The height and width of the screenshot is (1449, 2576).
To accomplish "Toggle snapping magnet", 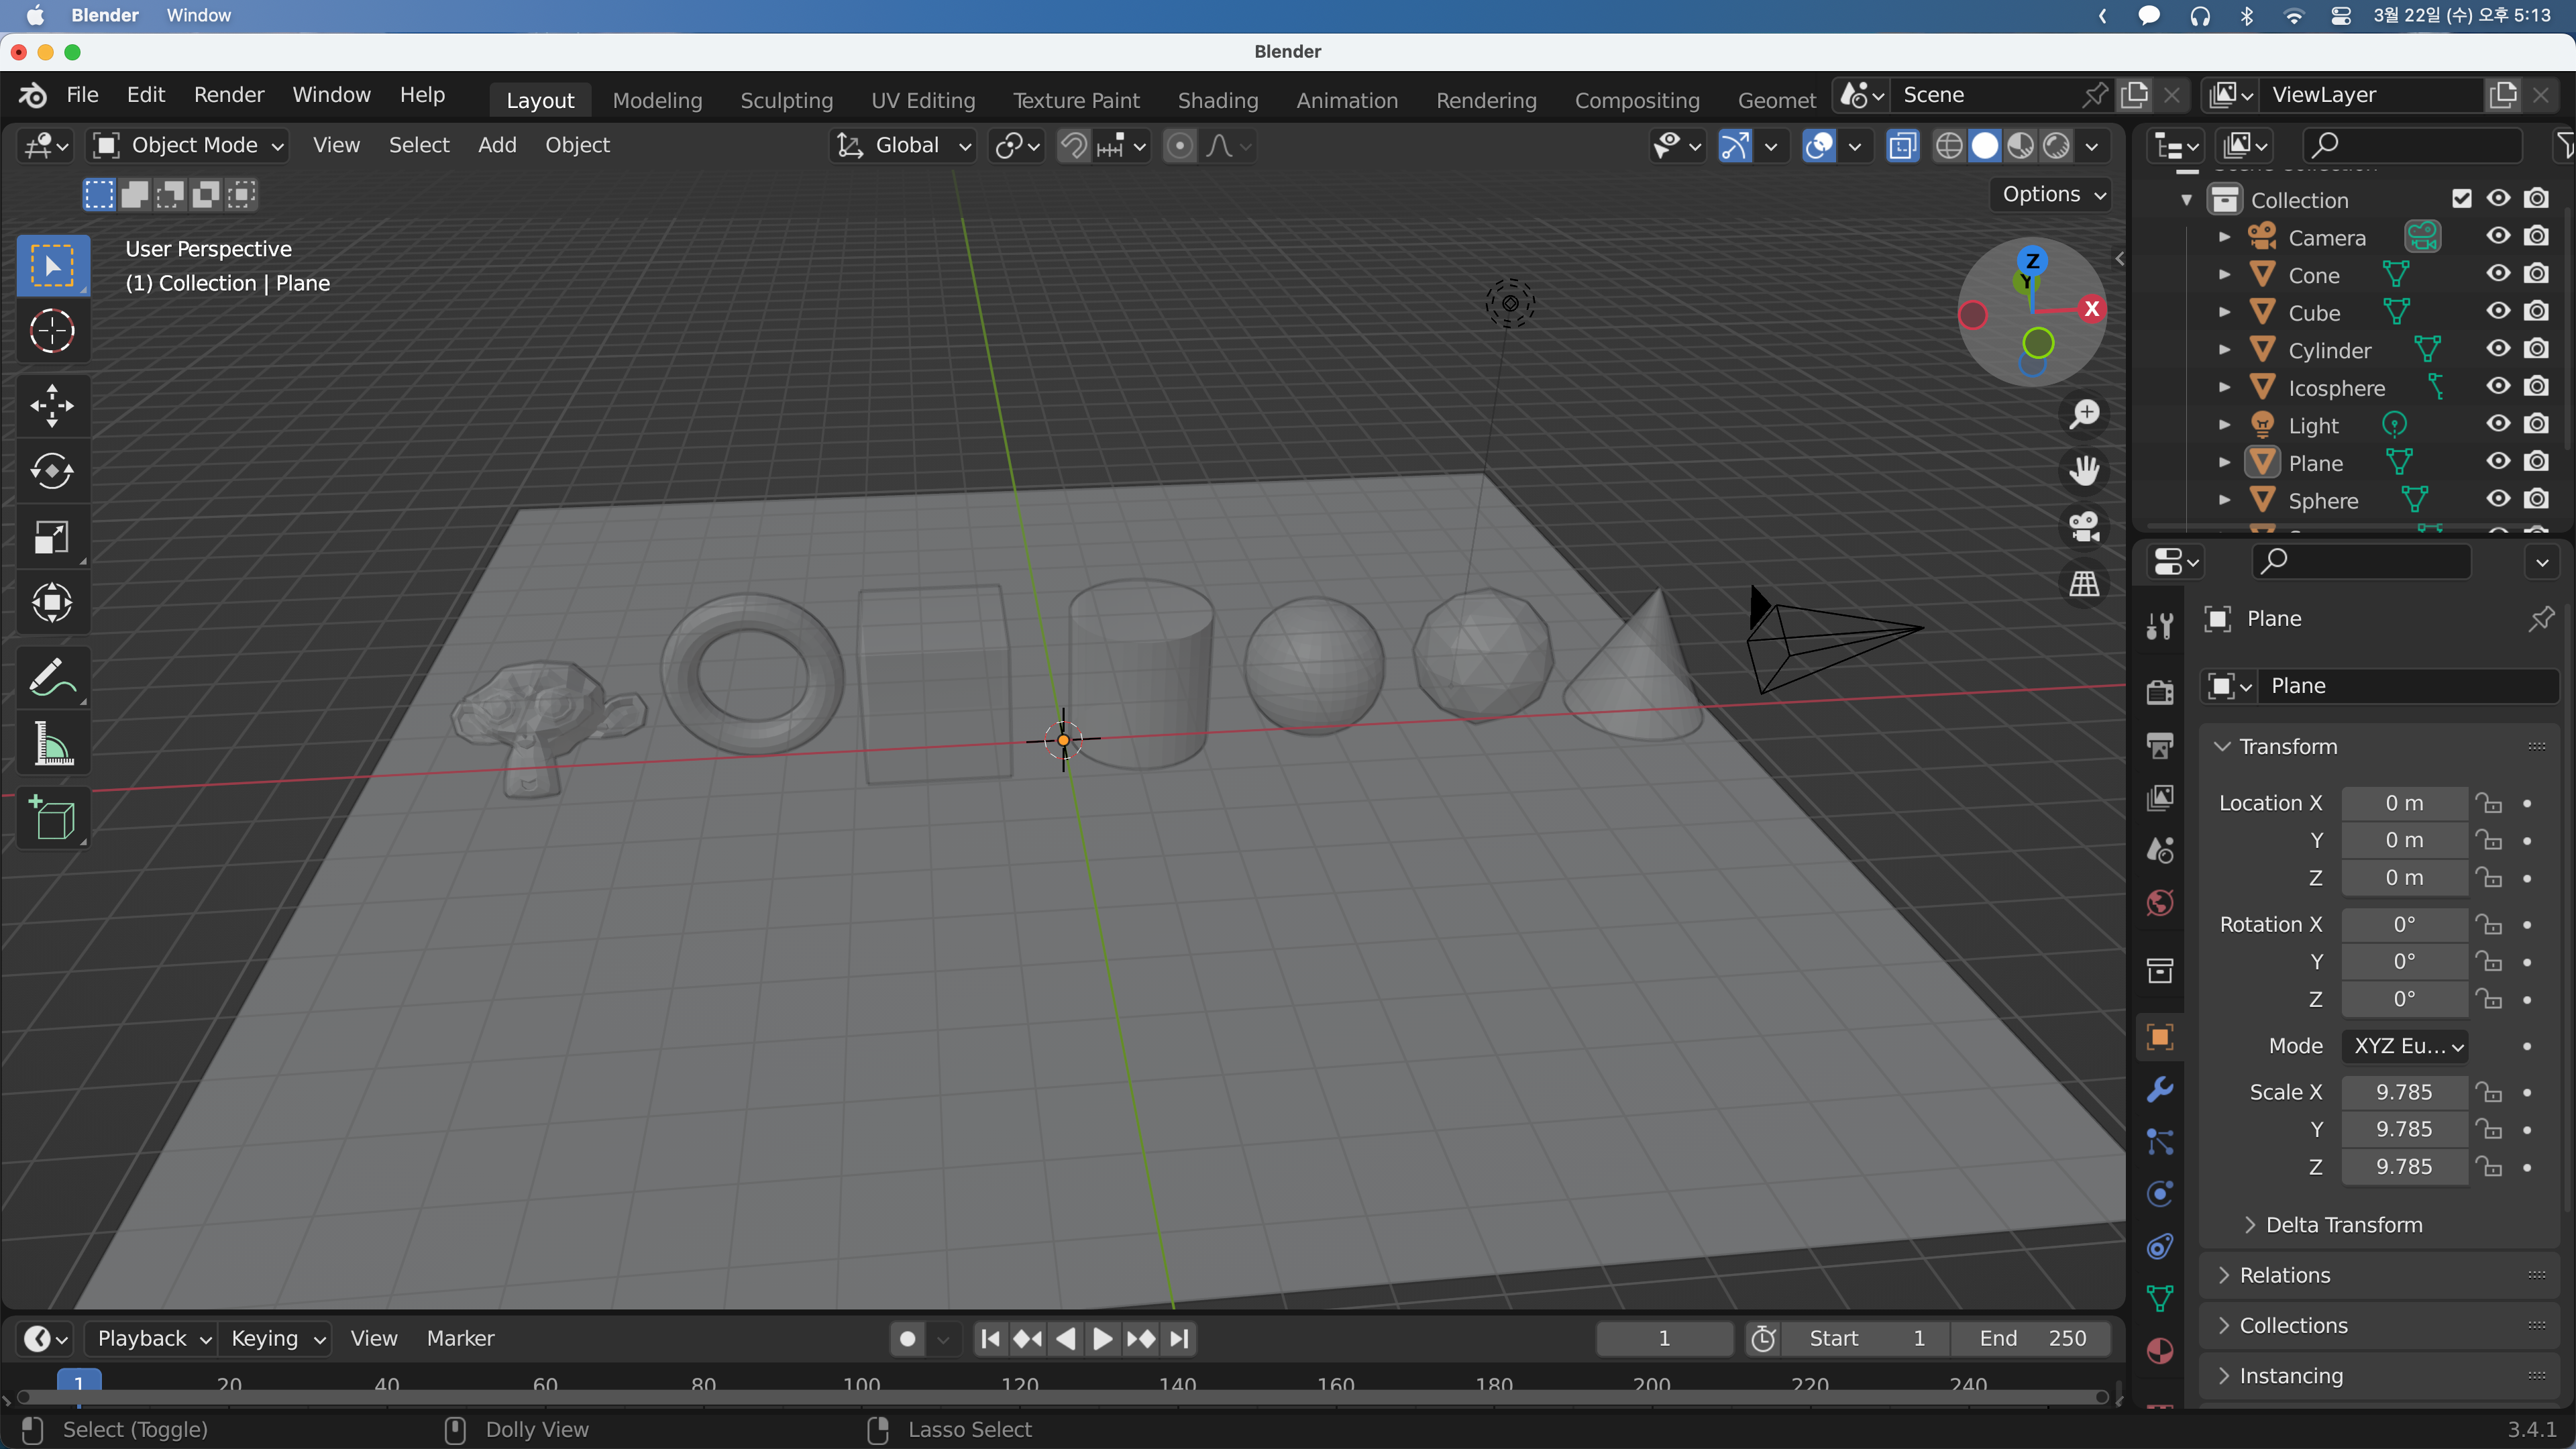I will (x=1074, y=146).
